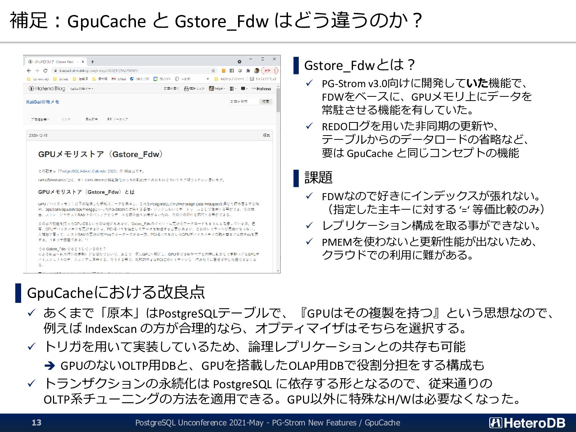Open the リンク nav item
Screen dimensions: 576x432
click(x=66, y=119)
